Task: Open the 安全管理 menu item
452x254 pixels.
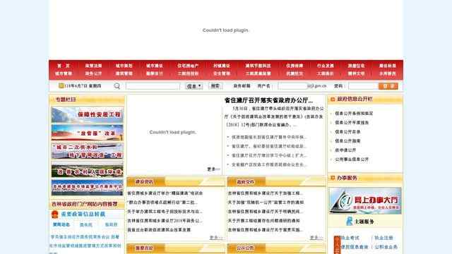Action: pos(221,73)
